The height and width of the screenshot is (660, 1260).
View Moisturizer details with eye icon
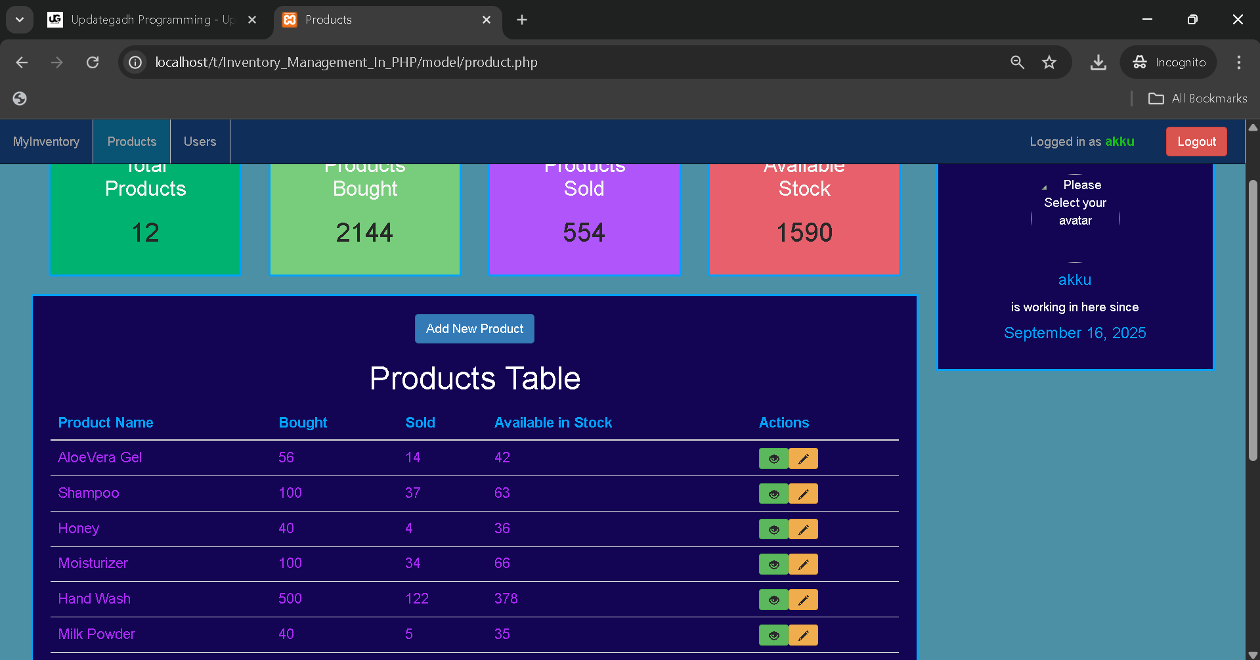773,564
